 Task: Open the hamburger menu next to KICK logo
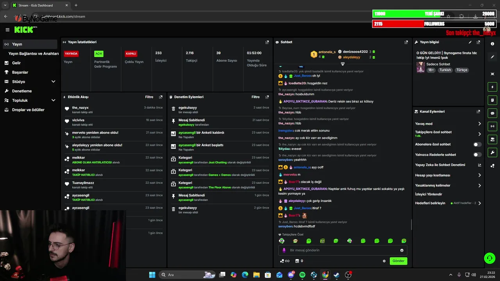[7, 30]
